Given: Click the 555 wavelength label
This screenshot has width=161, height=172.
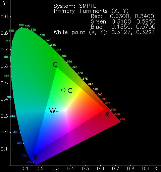Looking at the screenshot, I should [x=64, y=56].
